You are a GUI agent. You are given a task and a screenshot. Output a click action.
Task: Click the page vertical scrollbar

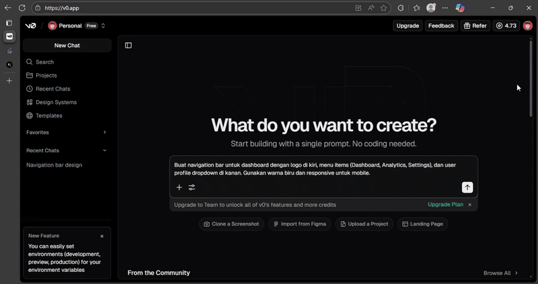(531, 79)
